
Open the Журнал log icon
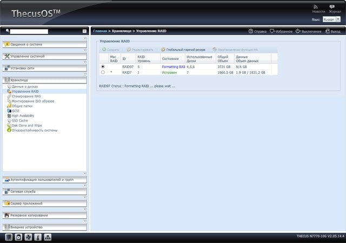(332, 7)
